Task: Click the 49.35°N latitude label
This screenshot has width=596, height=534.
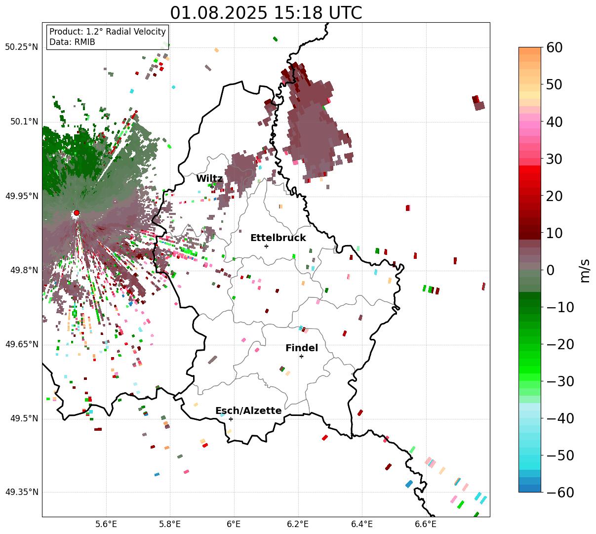Action: point(22,492)
